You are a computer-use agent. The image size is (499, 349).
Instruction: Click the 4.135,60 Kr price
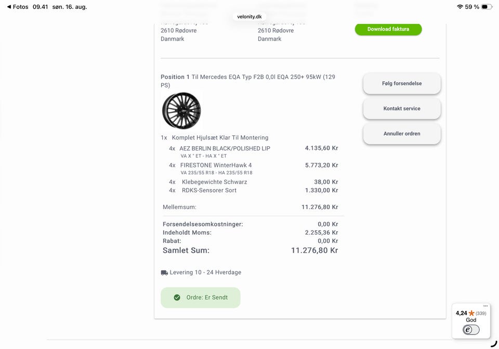321,148
